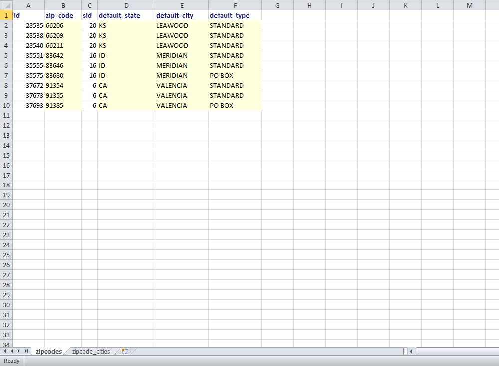499x366 pixels.
Task: Click the next sheet navigation arrow
Action: (19, 352)
